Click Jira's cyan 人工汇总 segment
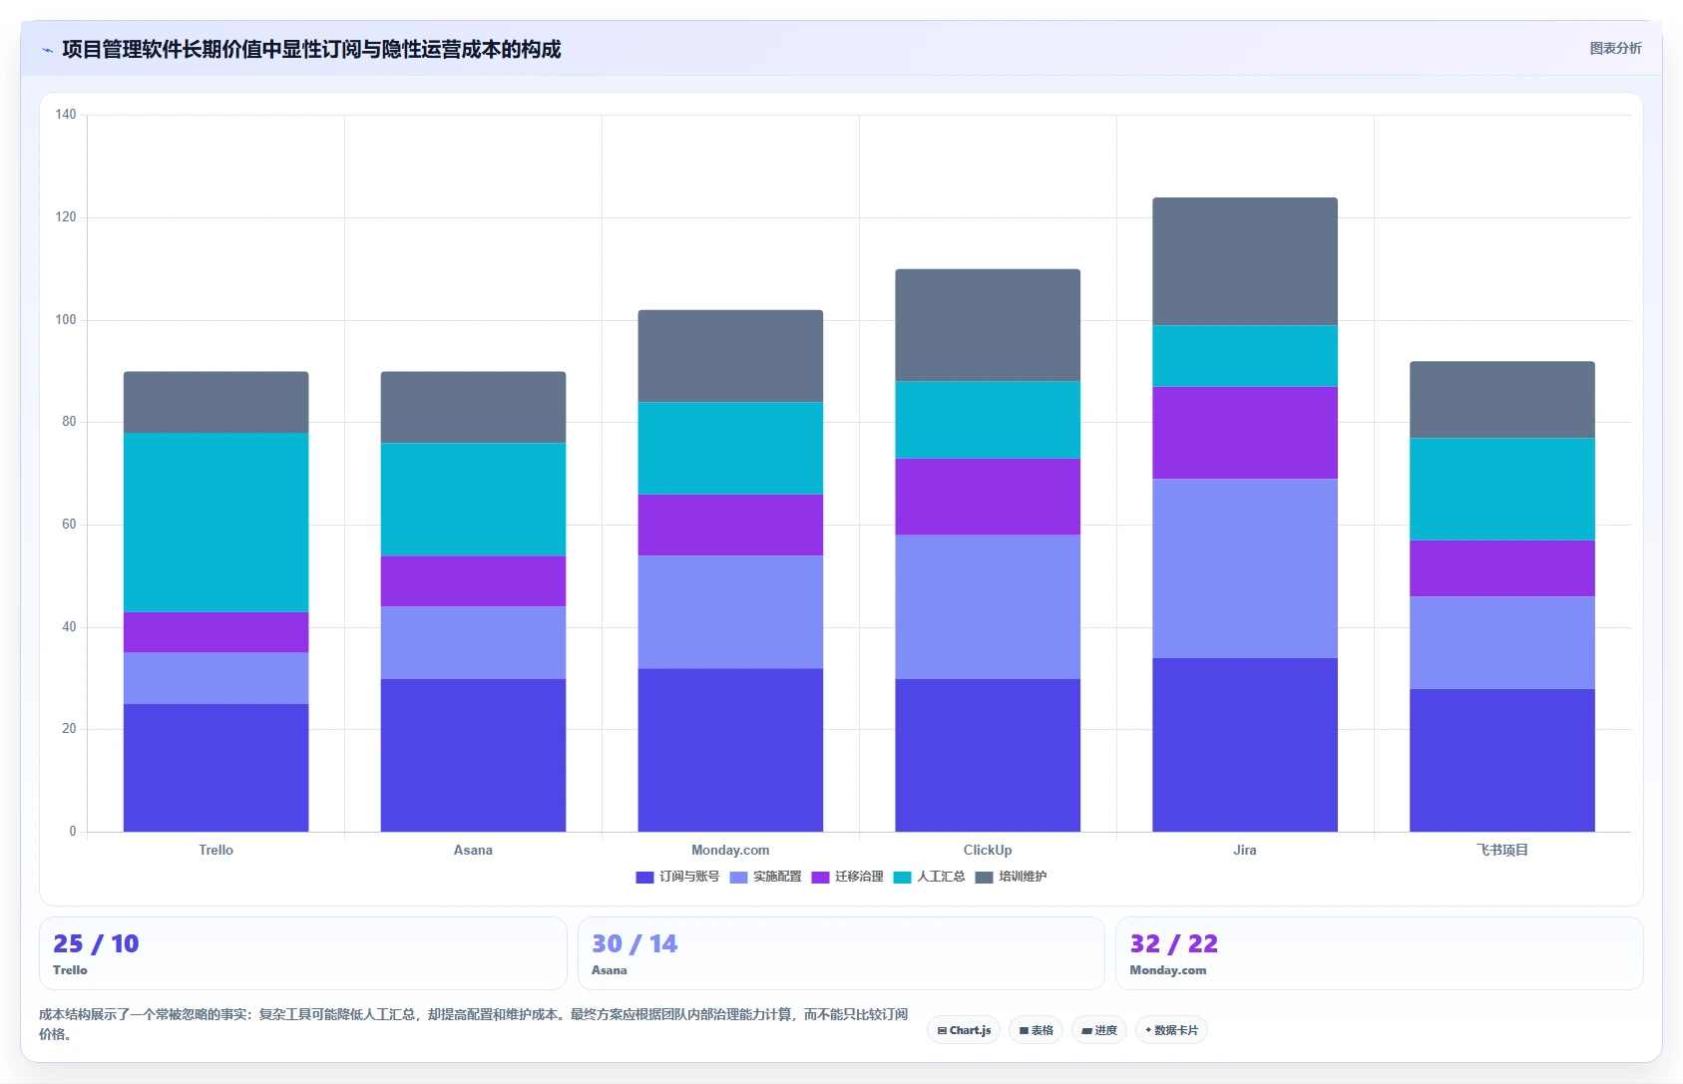Image resolution: width=1683 pixels, height=1084 pixels. point(1245,356)
